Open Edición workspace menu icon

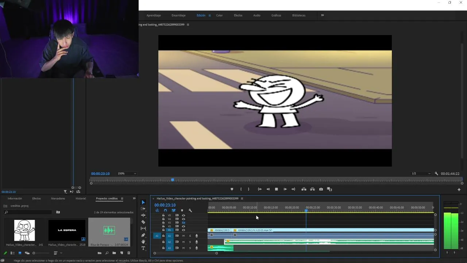click(x=209, y=15)
